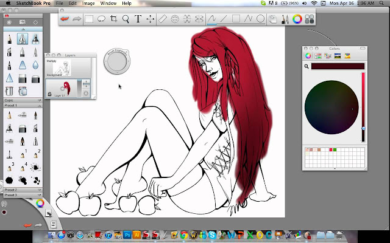This screenshot has width=390, height=243.
Task: Toggle the Ruler guide
Action: [x=163, y=19]
